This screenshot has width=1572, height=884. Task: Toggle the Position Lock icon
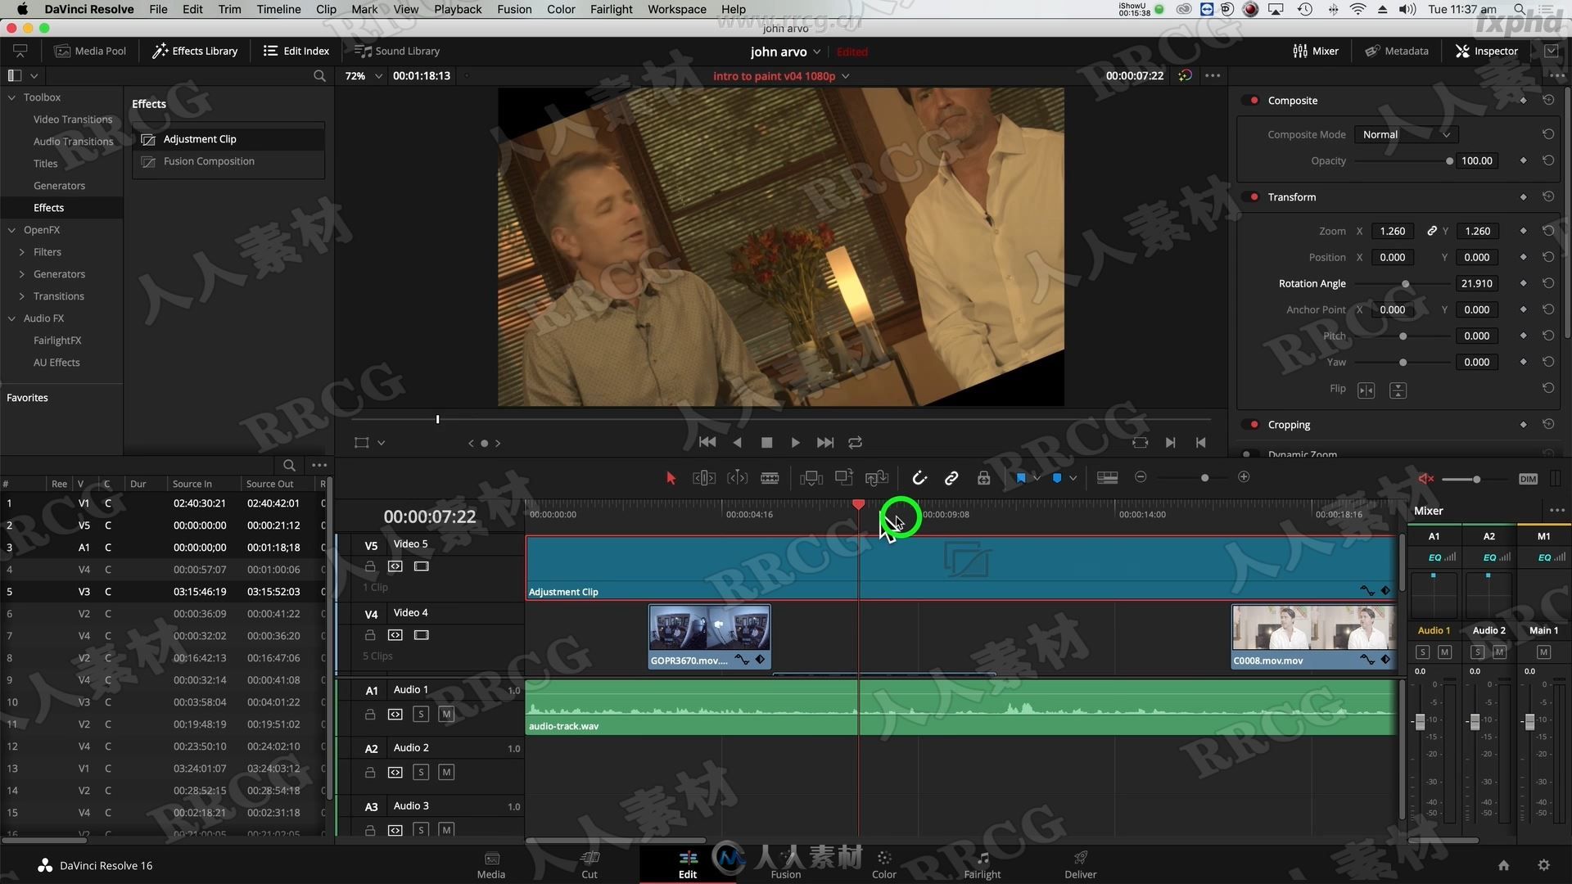[x=984, y=478]
